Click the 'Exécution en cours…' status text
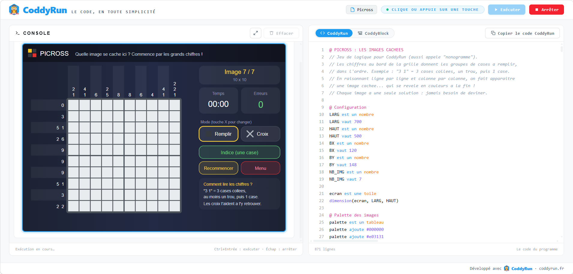Viewport: 573px width, 274px height. coord(35,249)
